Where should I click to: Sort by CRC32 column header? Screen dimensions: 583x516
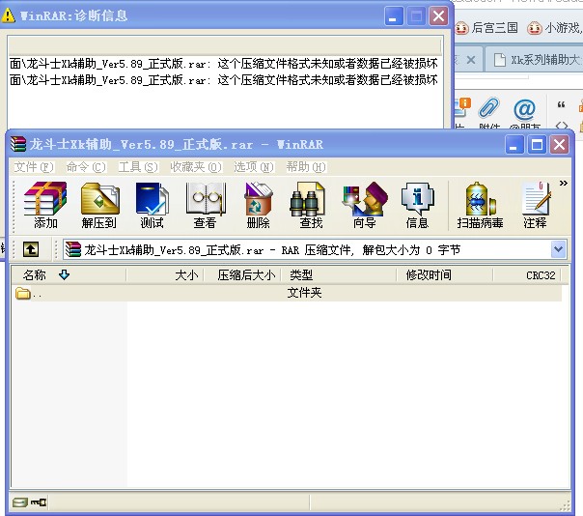pyautogui.click(x=527, y=275)
